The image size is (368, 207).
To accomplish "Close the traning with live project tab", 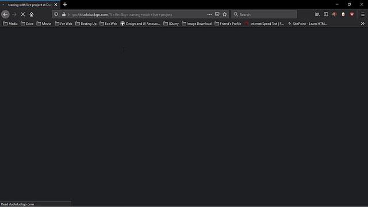I will (x=56, y=5).
